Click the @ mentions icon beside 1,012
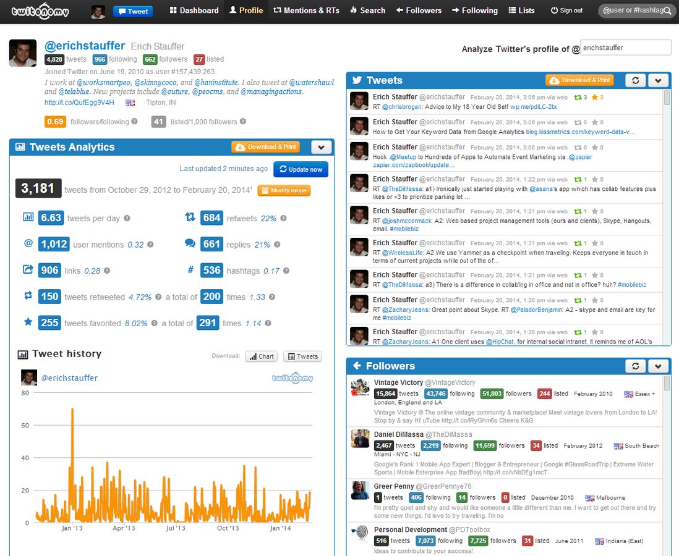679x556 pixels. (28, 243)
